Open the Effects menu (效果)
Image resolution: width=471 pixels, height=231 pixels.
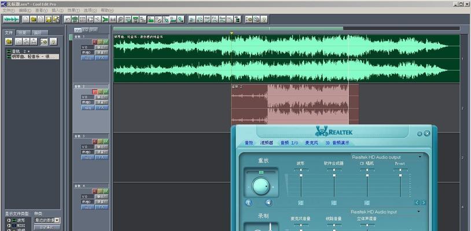73,10
